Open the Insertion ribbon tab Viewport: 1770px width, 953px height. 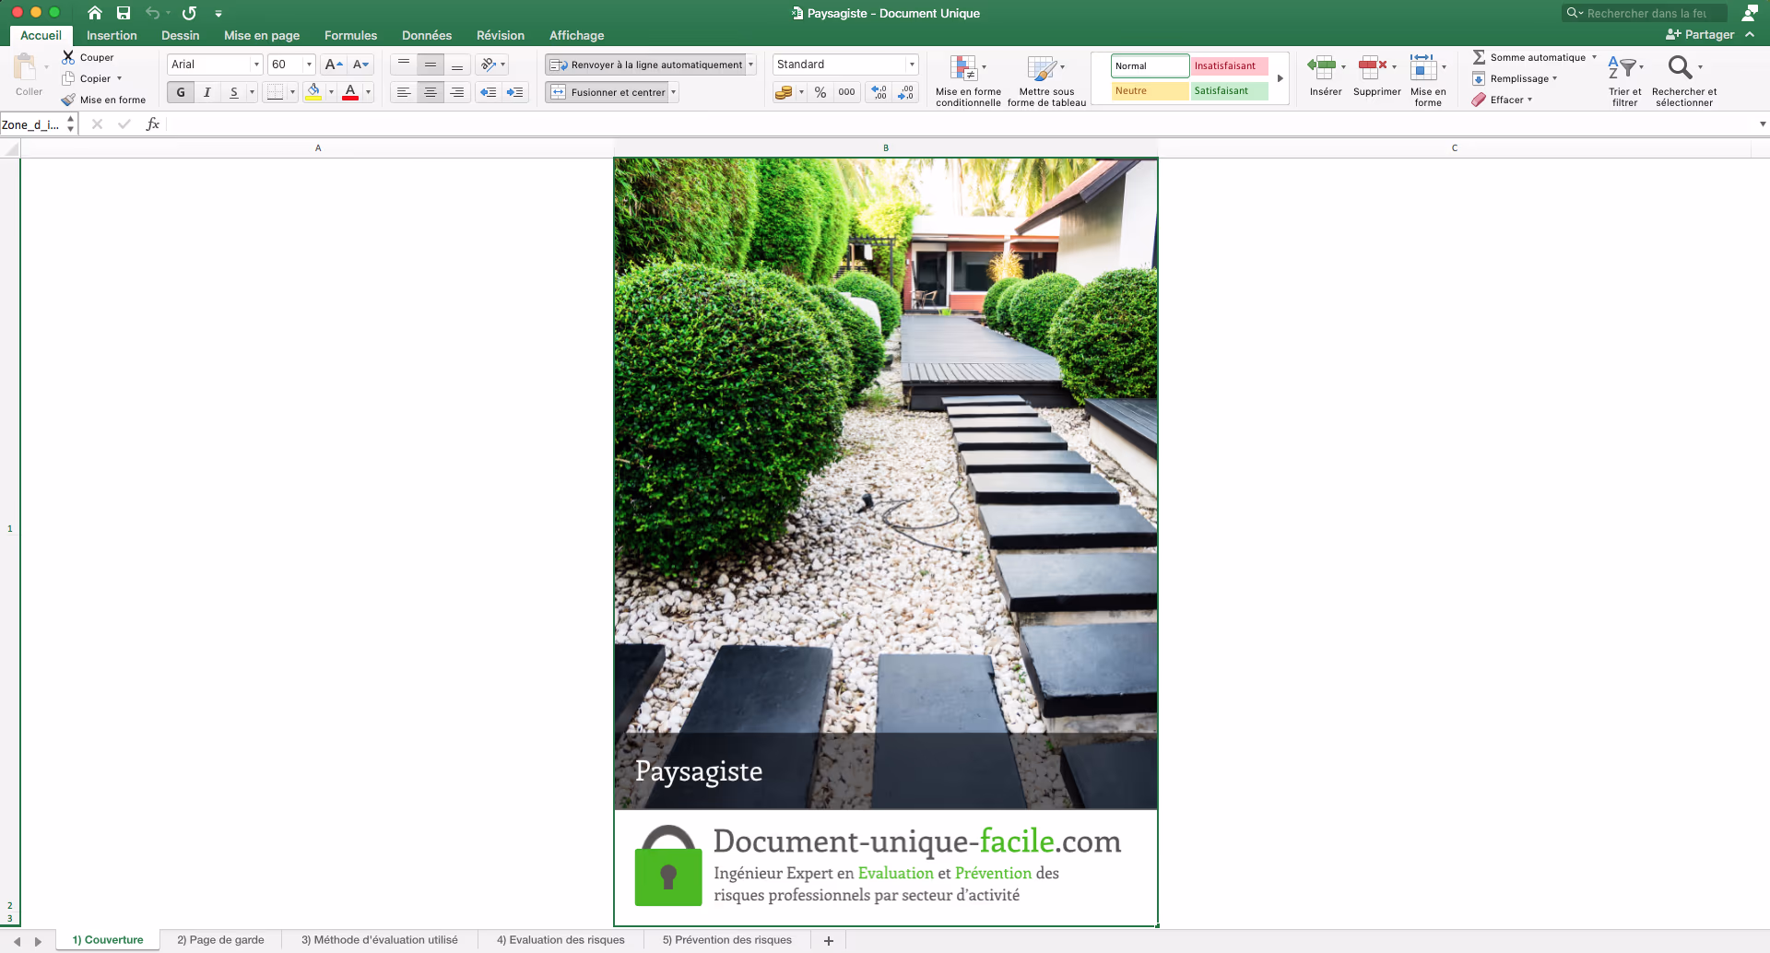pyautogui.click(x=112, y=35)
